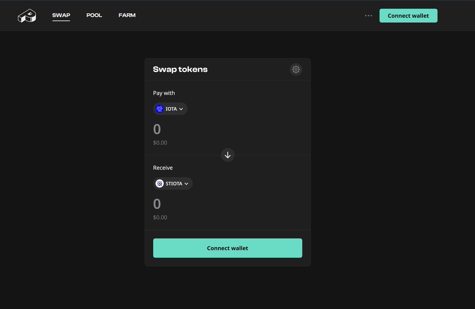Flip the token direction with the down-arrow button
The image size is (475, 309).
click(228, 155)
